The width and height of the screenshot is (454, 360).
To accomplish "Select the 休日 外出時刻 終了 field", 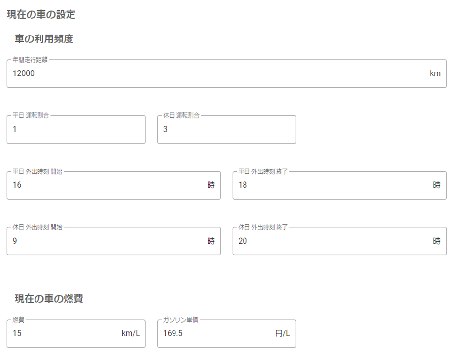I will (340, 241).
